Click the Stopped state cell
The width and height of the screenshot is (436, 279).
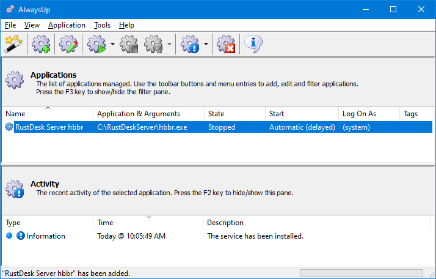pyautogui.click(x=222, y=127)
